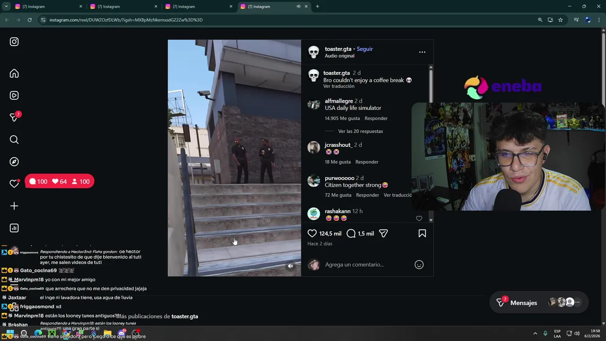Open the Search magnifier in Instagram sidebar
The height and width of the screenshot is (341, 606).
click(14, 139)
